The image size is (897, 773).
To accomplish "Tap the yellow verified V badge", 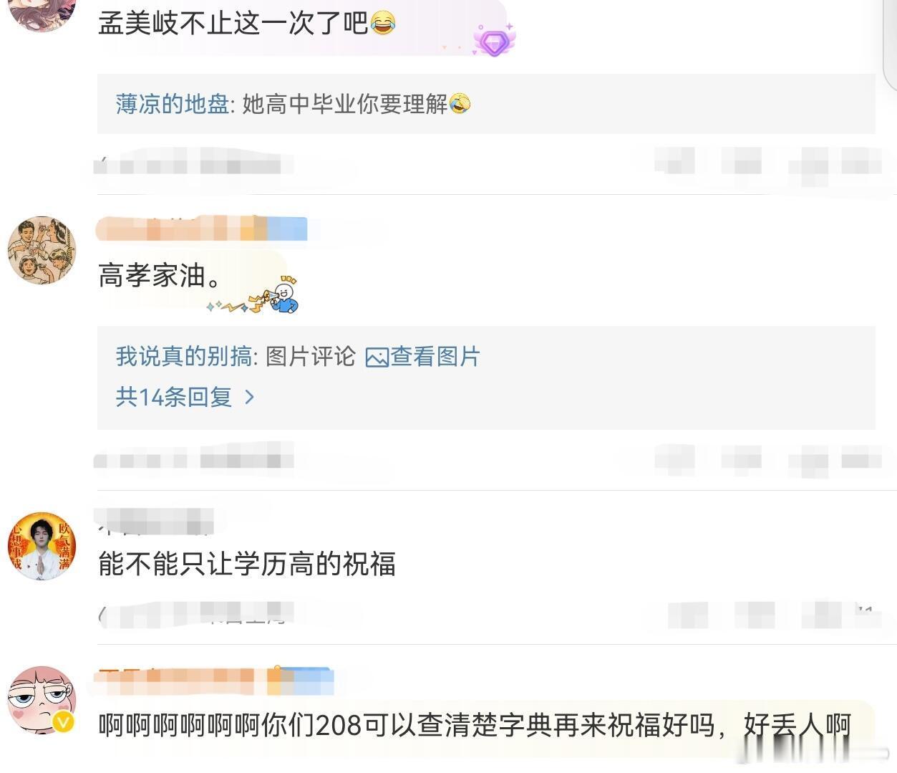I will [64, 721].
